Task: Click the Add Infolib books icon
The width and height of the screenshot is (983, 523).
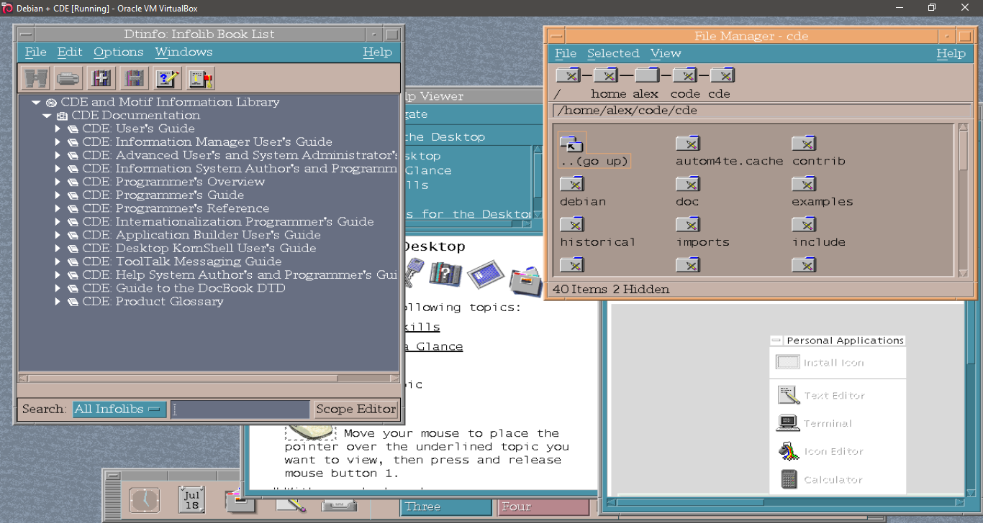Action: pos(101,78)
